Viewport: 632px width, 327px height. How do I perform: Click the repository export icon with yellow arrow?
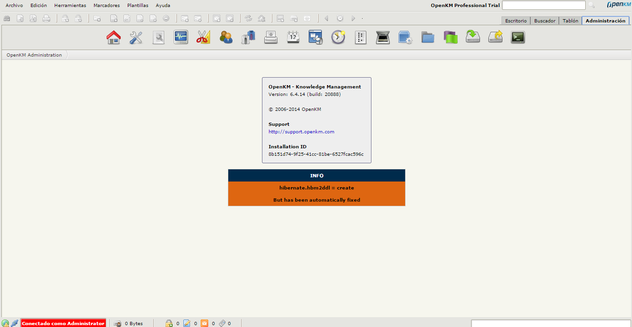click(495, 37)
